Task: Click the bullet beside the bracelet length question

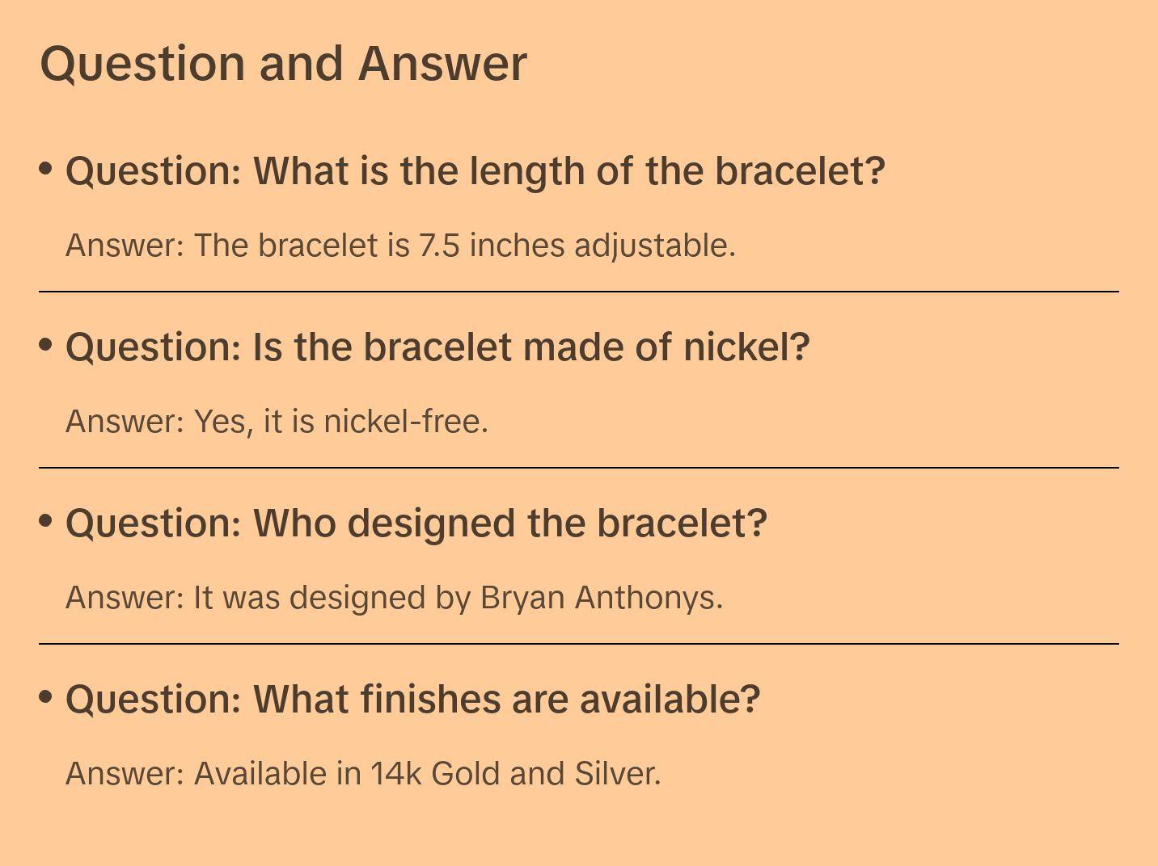Action: [x=46, y=169]
